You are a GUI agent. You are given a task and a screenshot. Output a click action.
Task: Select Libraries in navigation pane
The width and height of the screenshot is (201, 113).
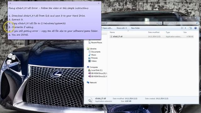(x=93, y=49)
